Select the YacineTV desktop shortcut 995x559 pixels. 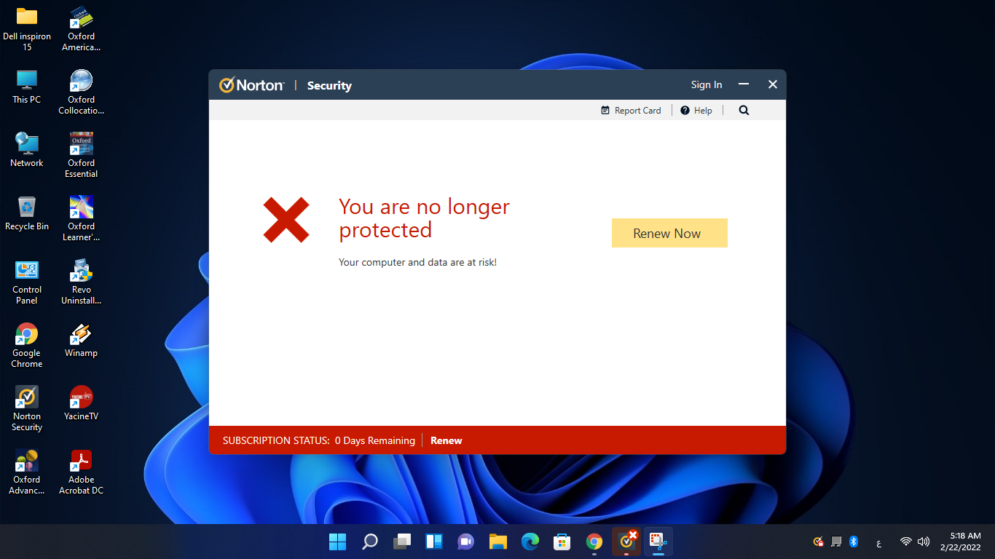coord(82,404)
